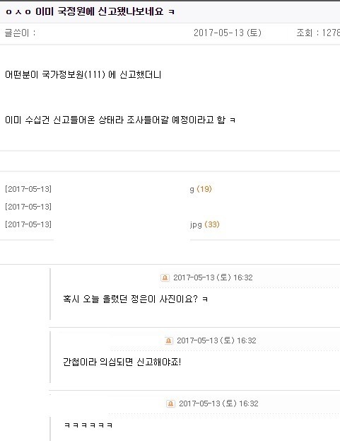Click the second comment's timestamp
340x441 pixels.
[216, 340]
